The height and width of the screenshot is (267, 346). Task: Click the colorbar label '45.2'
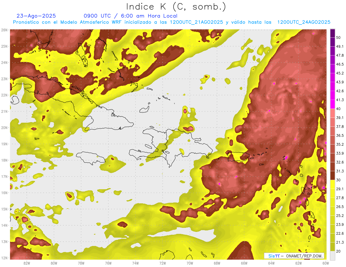(340, 73)
